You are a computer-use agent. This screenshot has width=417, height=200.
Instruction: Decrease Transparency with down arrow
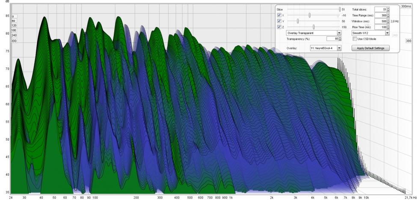(x=340, y=40)
